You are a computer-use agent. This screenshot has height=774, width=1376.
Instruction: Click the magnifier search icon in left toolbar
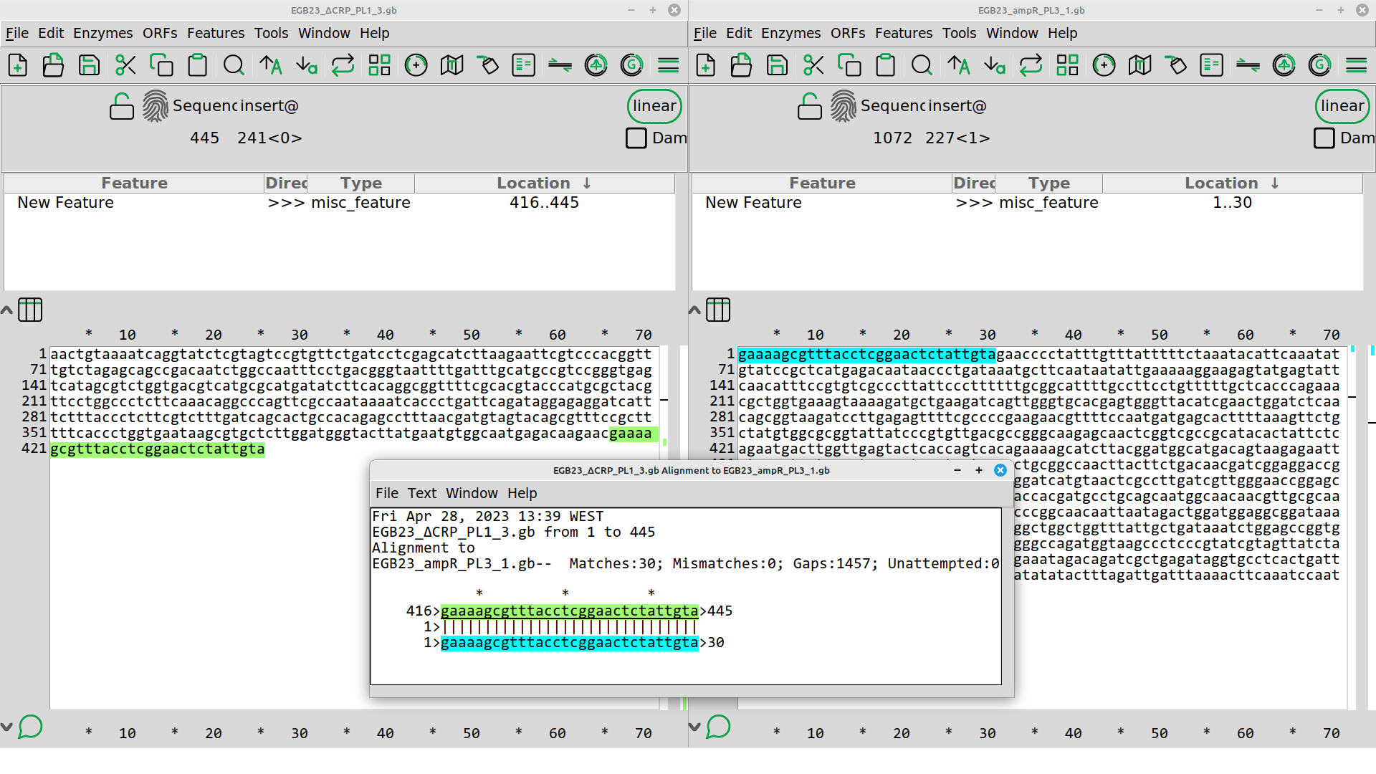click(x=234, y=65)
